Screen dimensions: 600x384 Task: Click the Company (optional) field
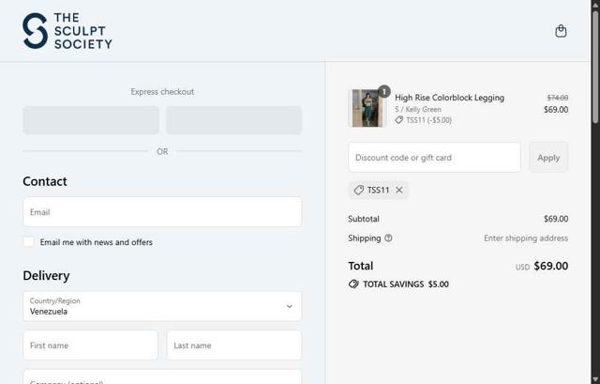coord(162,377)
